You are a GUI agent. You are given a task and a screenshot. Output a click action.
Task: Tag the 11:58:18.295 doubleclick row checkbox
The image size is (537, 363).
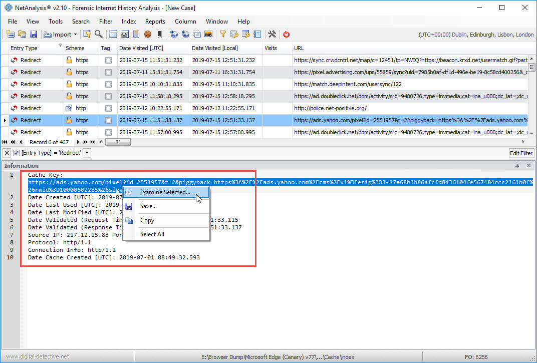click(x=108, y=96)
